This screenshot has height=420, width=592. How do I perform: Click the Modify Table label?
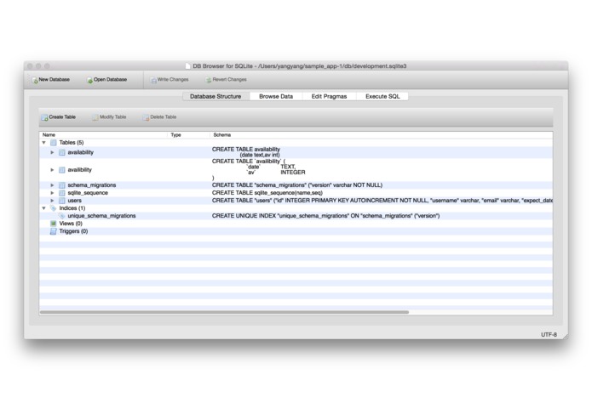click(x=113, y=117)
